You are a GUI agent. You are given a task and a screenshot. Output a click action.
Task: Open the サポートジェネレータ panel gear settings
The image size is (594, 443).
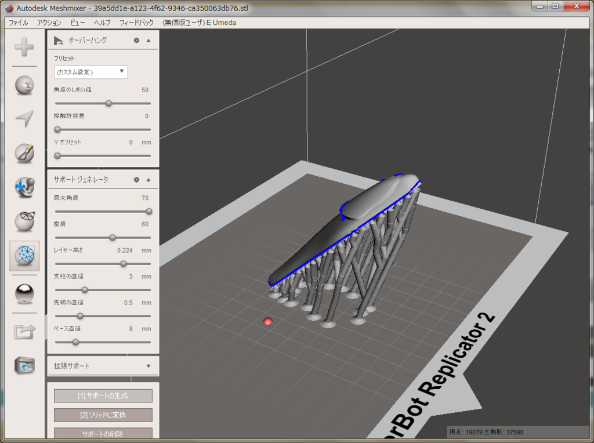click(x=136, y=180)
